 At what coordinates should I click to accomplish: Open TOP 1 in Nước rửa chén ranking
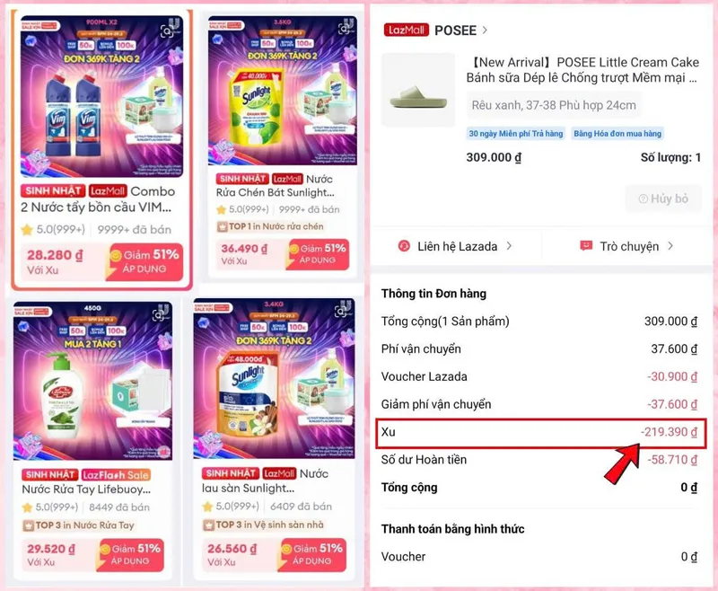point(270,226)
